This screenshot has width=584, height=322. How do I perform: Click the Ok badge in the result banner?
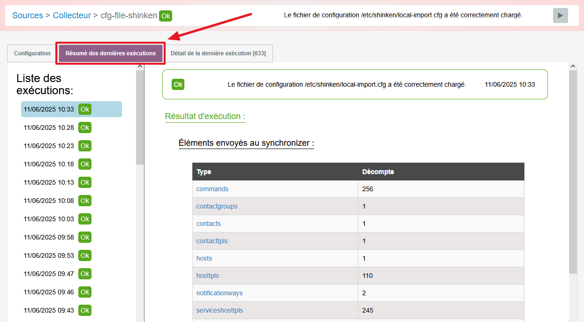(x=178, y=84)
